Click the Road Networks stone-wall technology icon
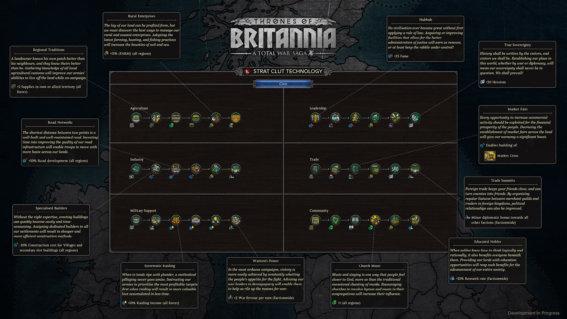This screenshot has height=319, width=567. (176, 169)
